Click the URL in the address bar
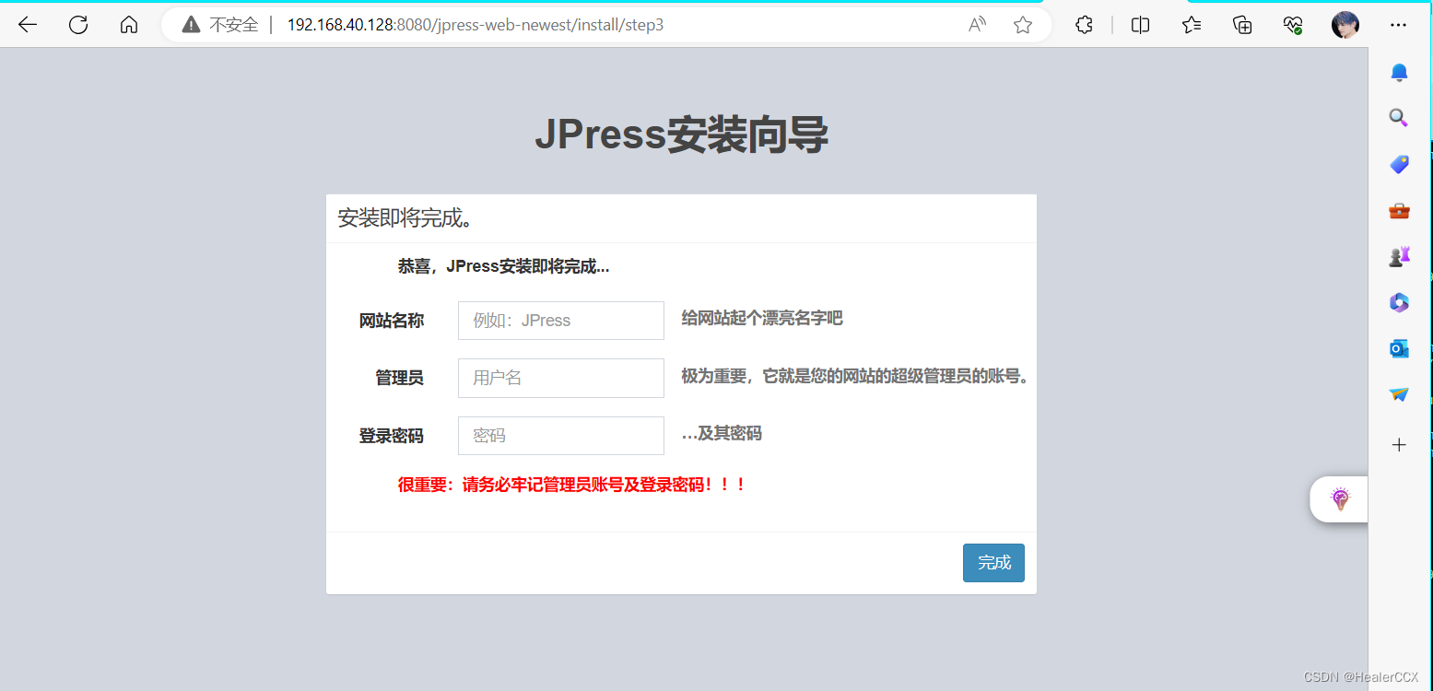Image resolution: width=1433 pixels, height=691 pixels. [x=476, y=25]
